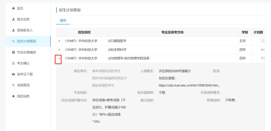Collapse the (03)物理学 row details
The height and width of the screenshot is (131, 271).
(59, 58)
